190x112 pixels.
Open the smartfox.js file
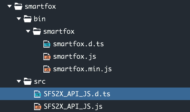[75, 57]
